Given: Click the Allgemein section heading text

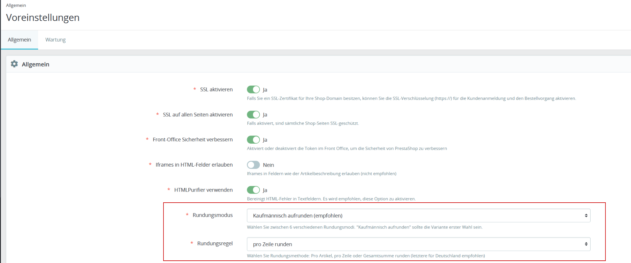Looking at the screenshot, I should (x=35, y=64).
